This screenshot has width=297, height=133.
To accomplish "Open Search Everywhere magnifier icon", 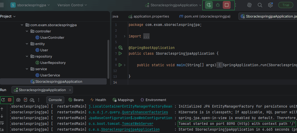I will click(260, 5).
